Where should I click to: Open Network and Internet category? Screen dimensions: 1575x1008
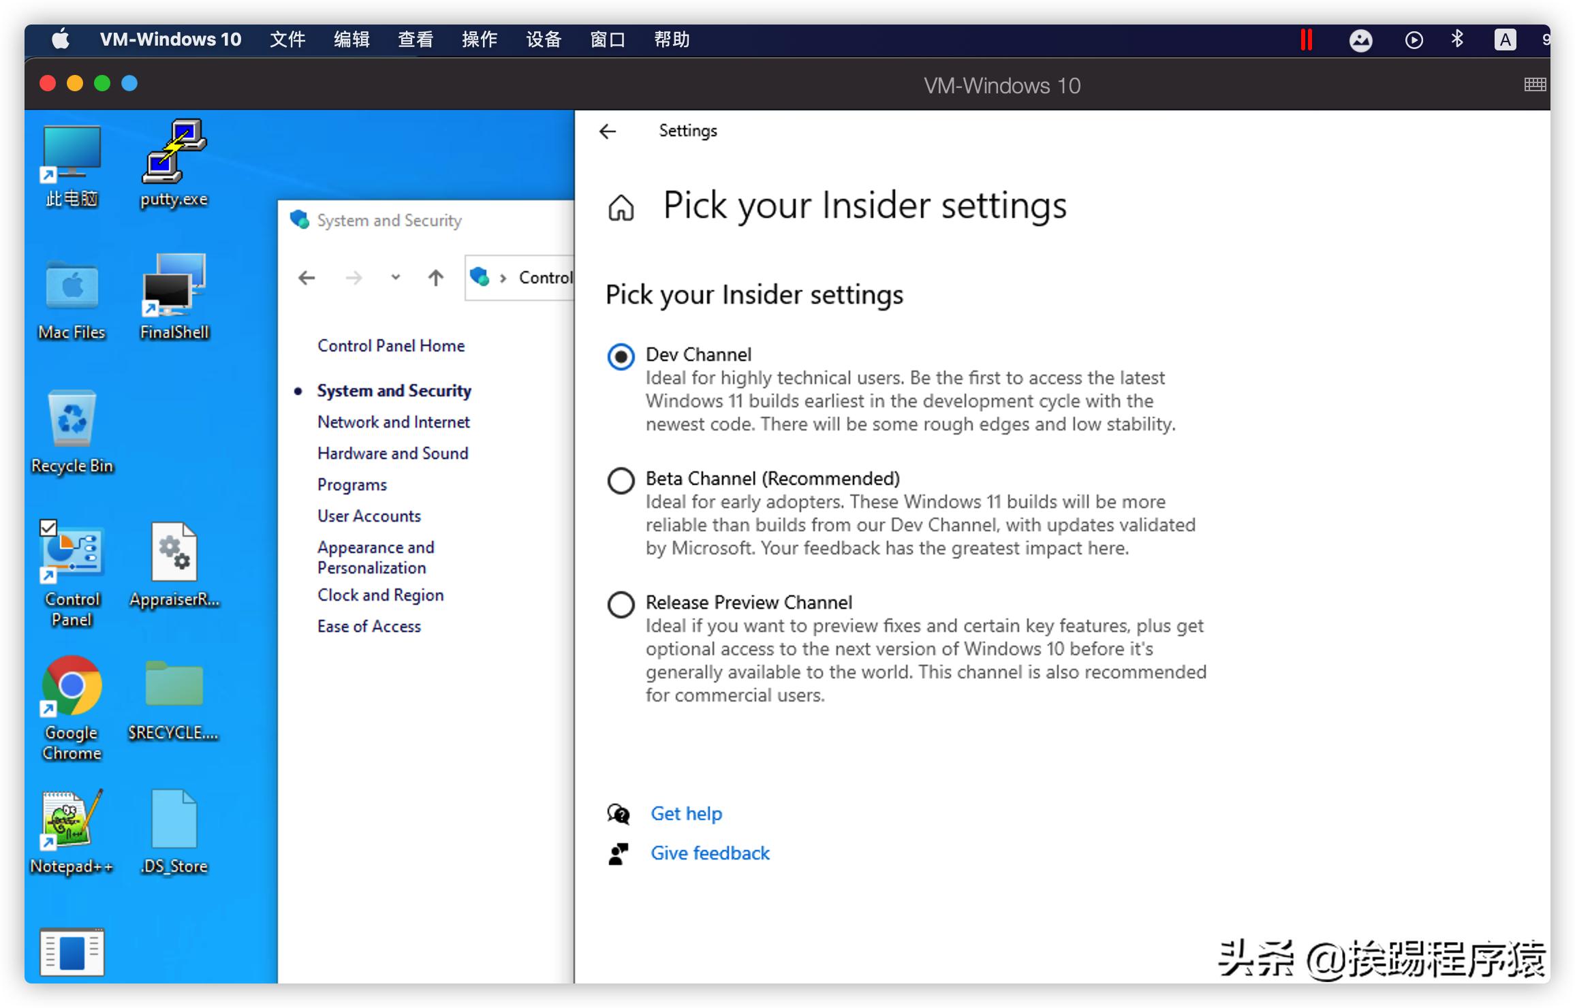click(393, 422)
